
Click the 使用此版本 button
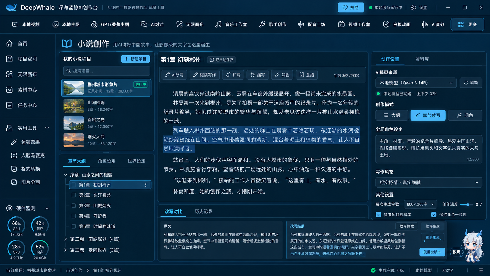[x=432, y=252]
